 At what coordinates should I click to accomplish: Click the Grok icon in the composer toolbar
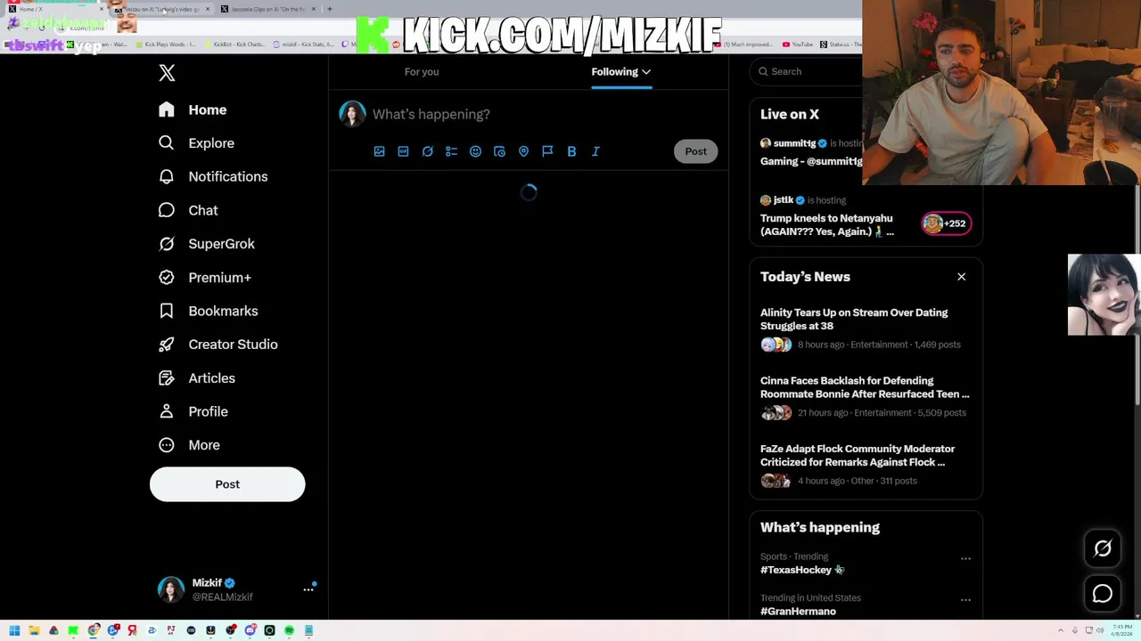tap(427, 151)
